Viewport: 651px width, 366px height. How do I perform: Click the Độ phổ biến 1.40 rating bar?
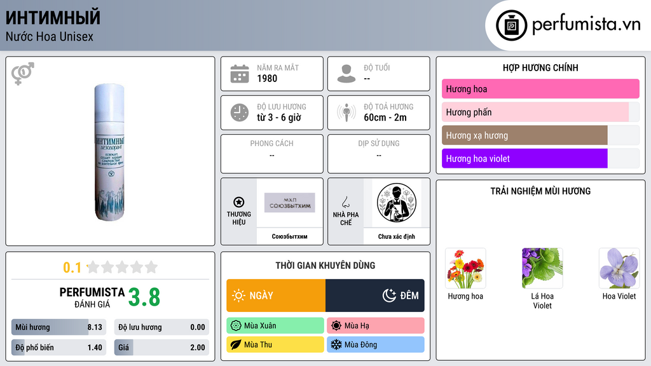59,348
